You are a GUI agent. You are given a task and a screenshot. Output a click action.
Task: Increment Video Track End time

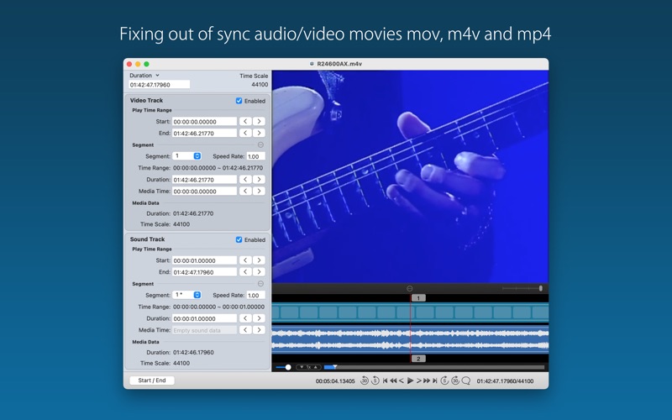259,133
